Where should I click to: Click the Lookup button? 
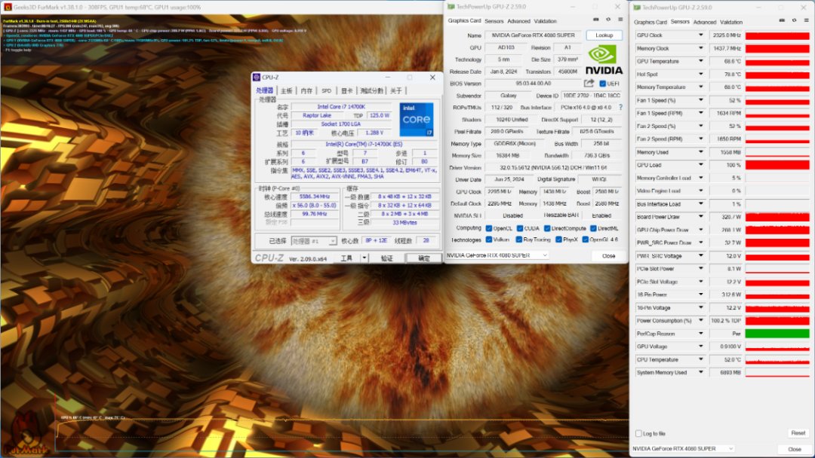604,35
